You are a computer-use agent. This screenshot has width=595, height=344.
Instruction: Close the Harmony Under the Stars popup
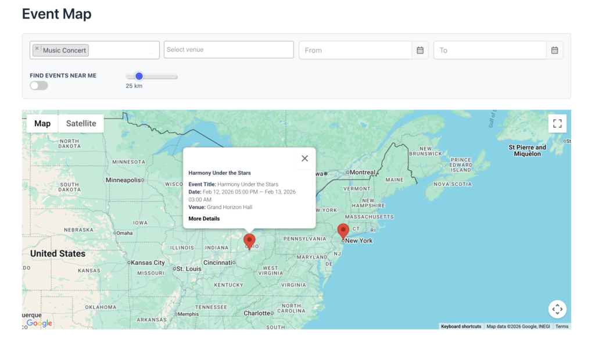[304, 159]
